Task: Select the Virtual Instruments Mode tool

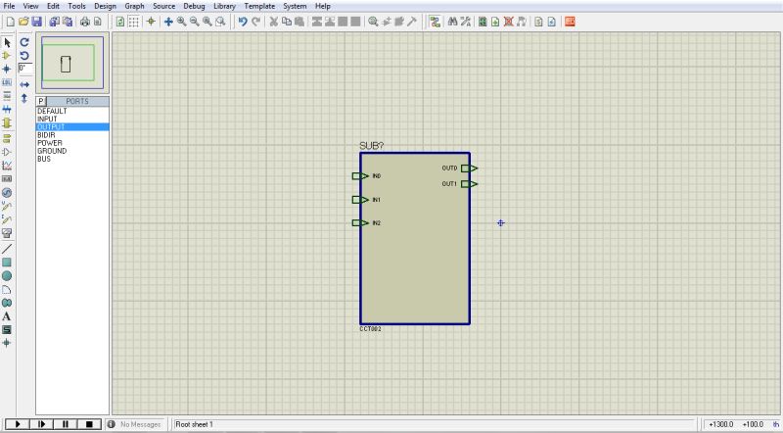Action: [x=7, y=233]
